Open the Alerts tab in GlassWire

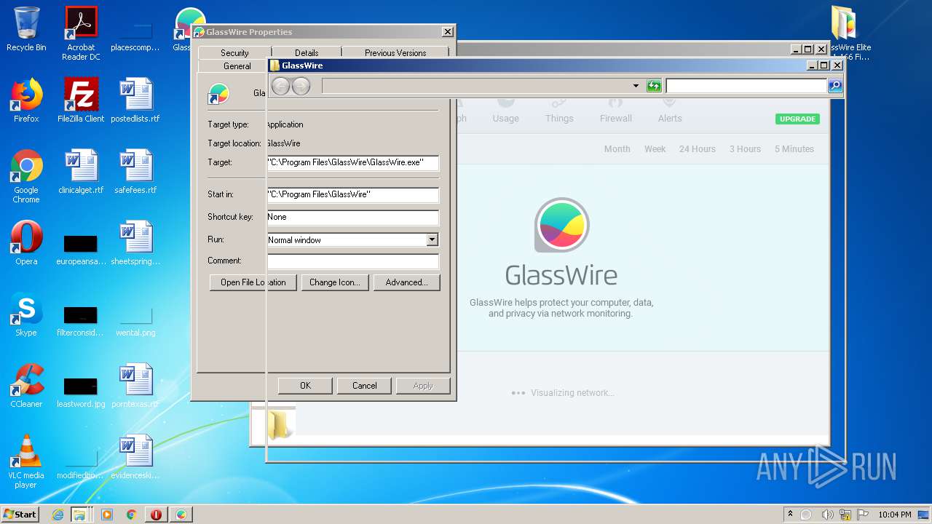point(670,111)
